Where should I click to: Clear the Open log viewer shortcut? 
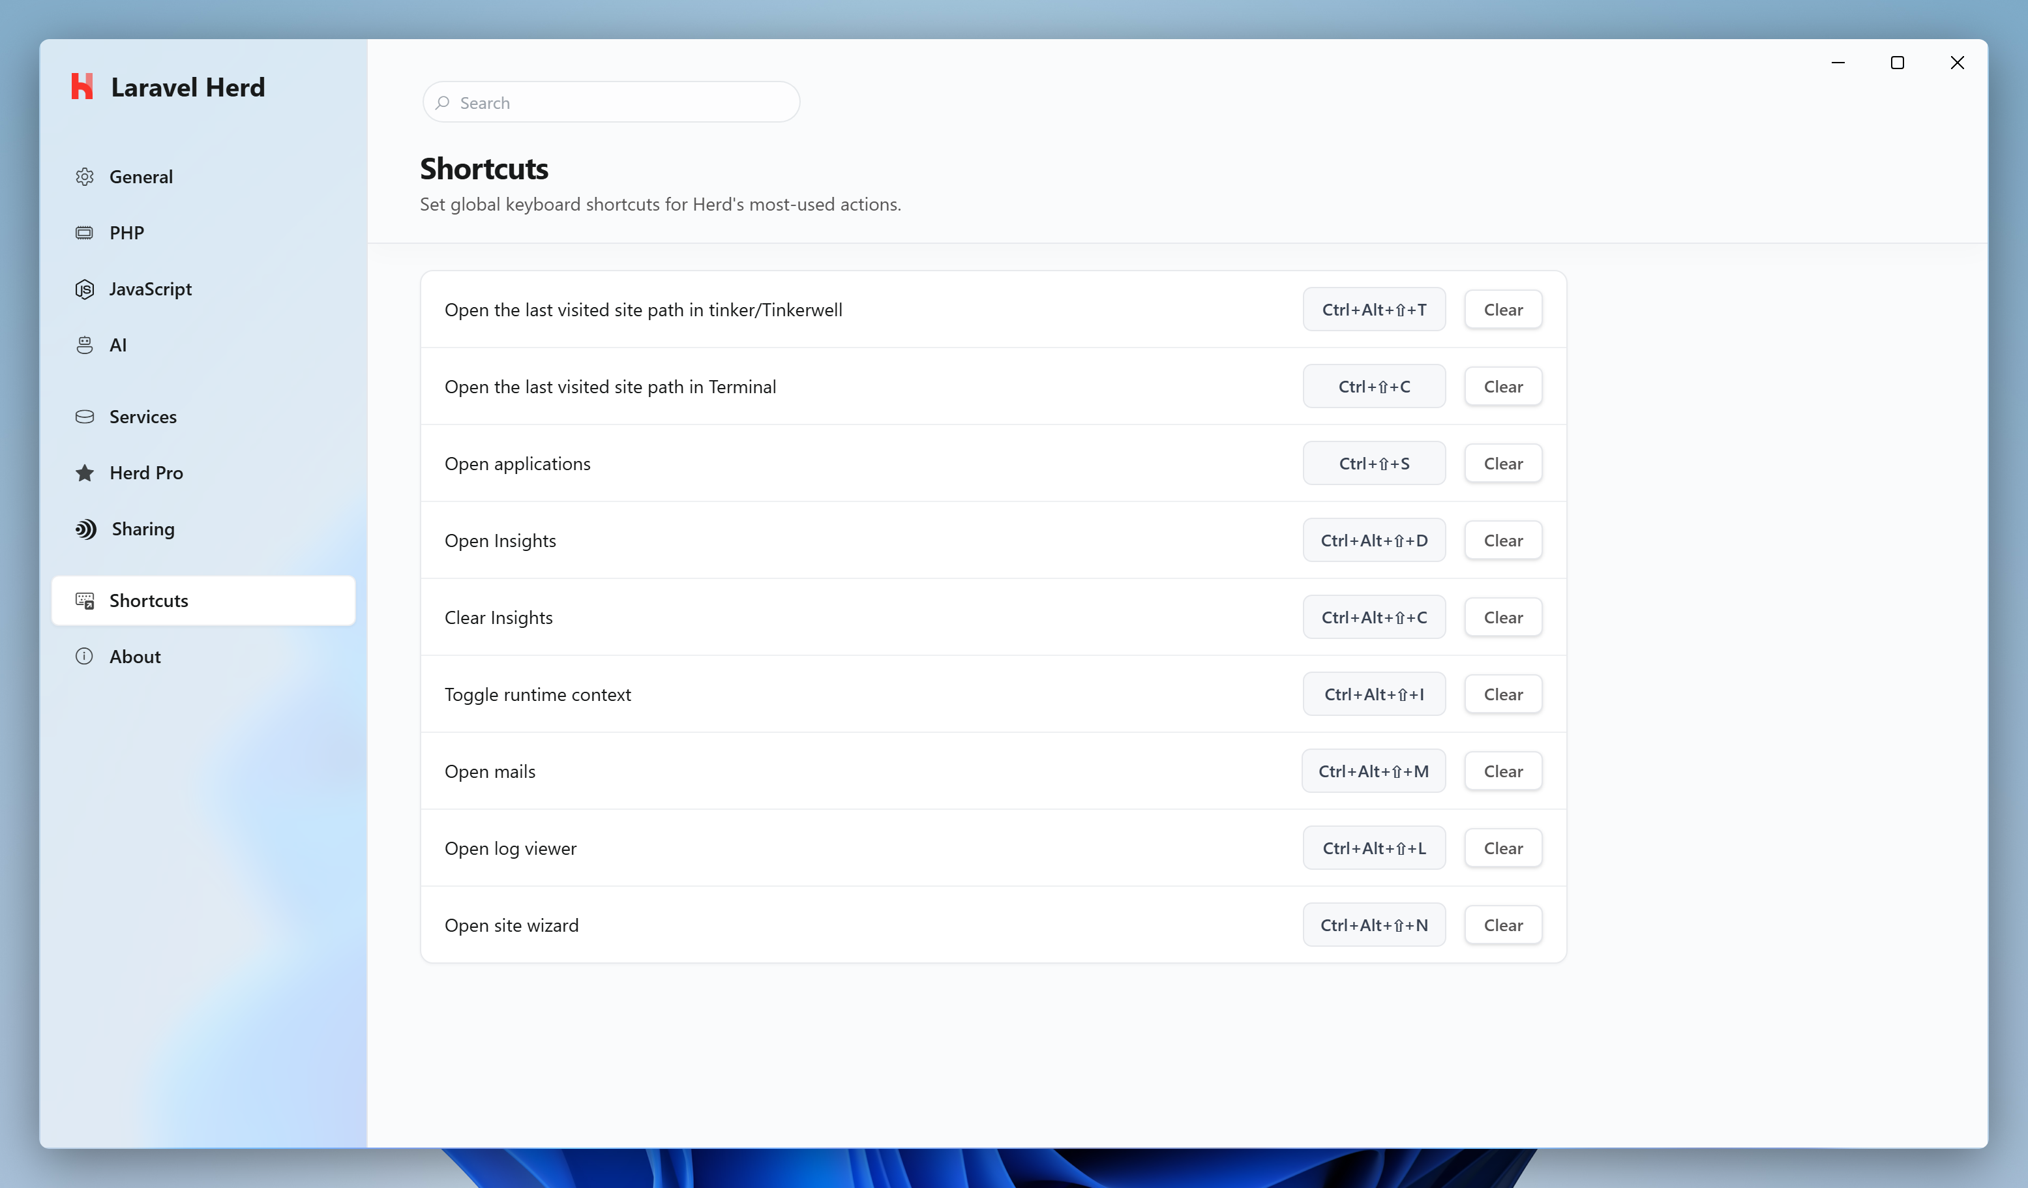1502,848
